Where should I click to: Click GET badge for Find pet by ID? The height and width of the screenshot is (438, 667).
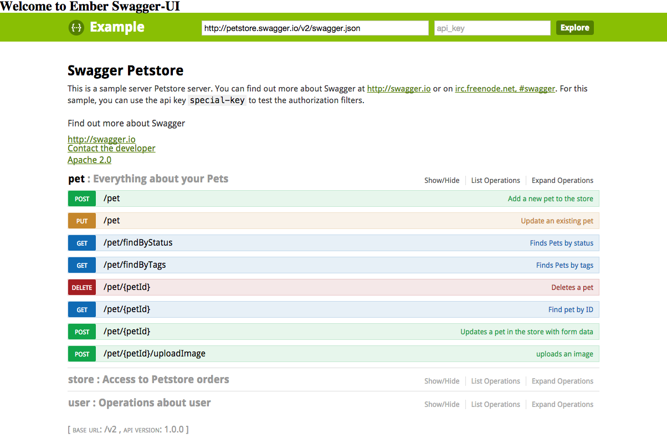82,309
